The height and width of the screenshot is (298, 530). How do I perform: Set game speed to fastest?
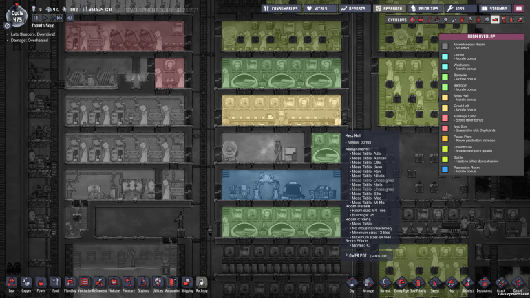click(61, 18)
